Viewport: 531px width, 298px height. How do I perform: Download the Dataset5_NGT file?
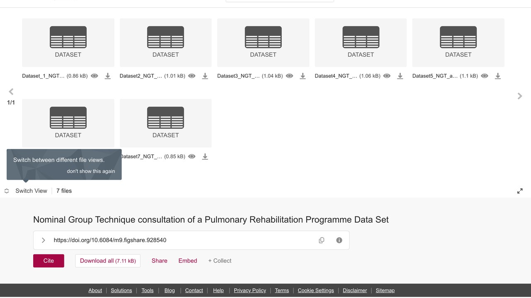point(498,76)
